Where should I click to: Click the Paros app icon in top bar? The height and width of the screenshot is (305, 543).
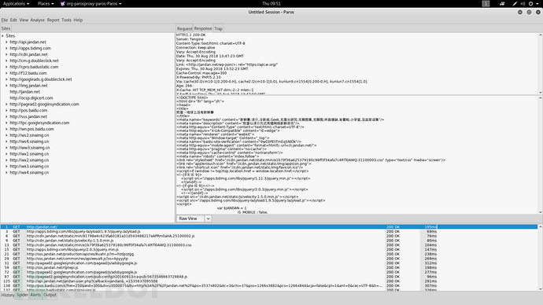63,3
